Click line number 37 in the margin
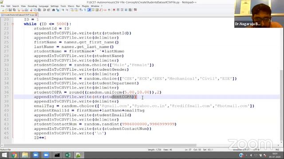The image size is (284, 159). click(6, 97)
